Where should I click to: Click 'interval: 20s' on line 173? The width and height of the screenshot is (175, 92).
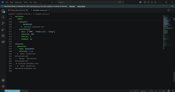[x=28, y=34]
